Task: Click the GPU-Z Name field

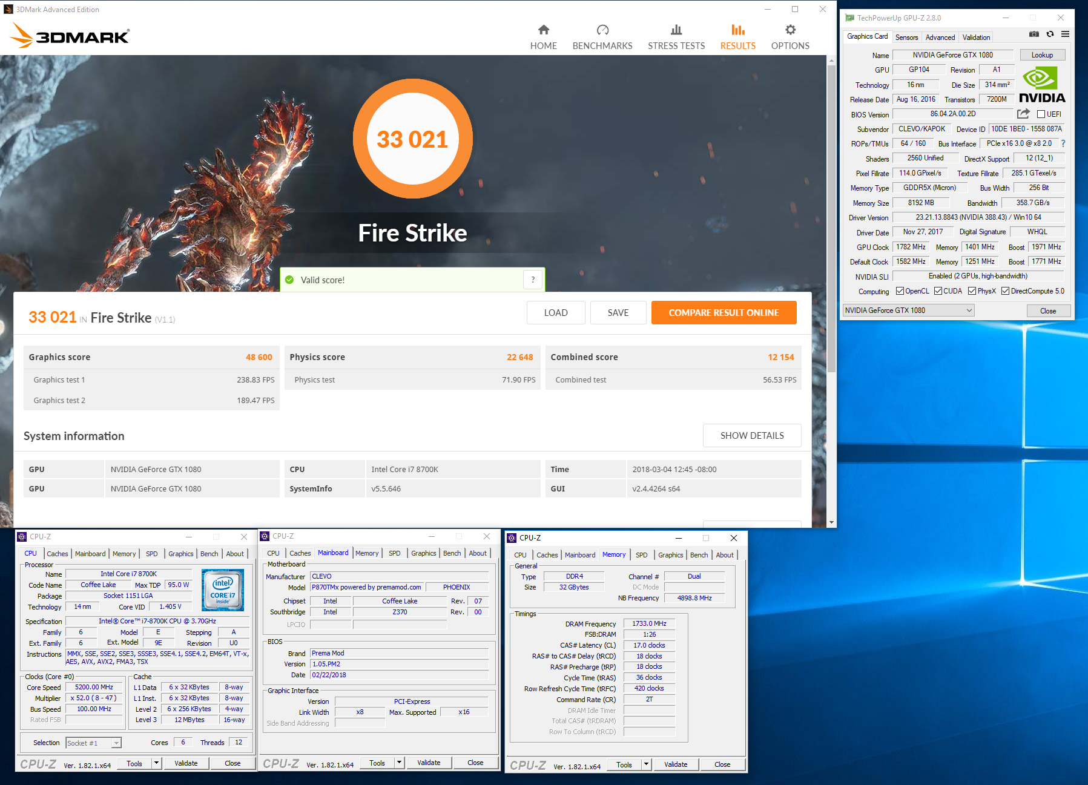Action: [952, 55]
